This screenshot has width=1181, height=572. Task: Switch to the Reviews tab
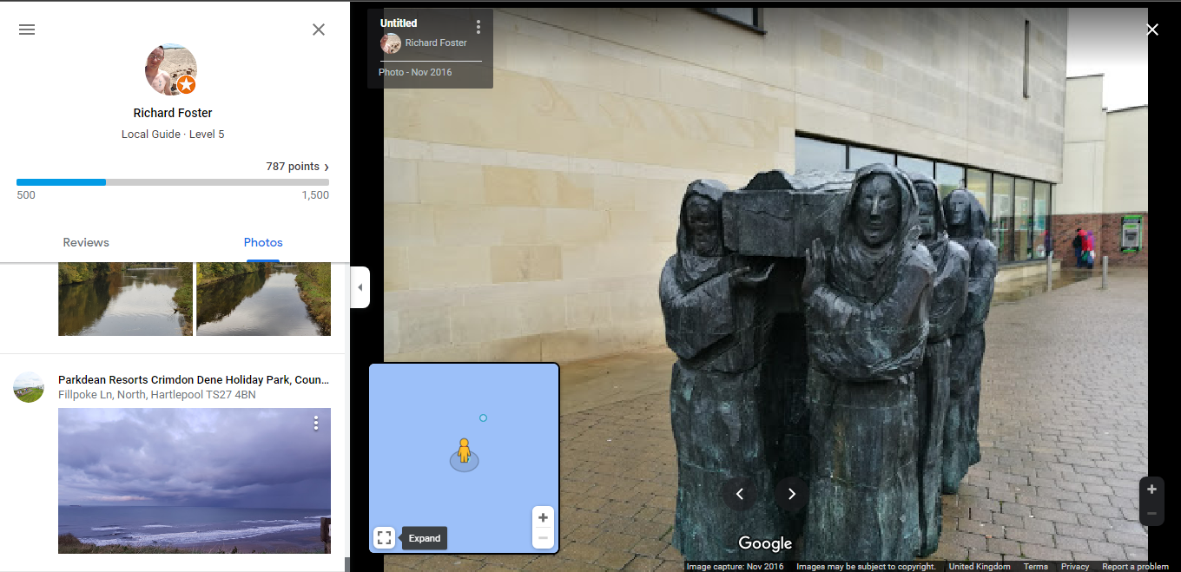pyautogui.click(x=86, y=242)
